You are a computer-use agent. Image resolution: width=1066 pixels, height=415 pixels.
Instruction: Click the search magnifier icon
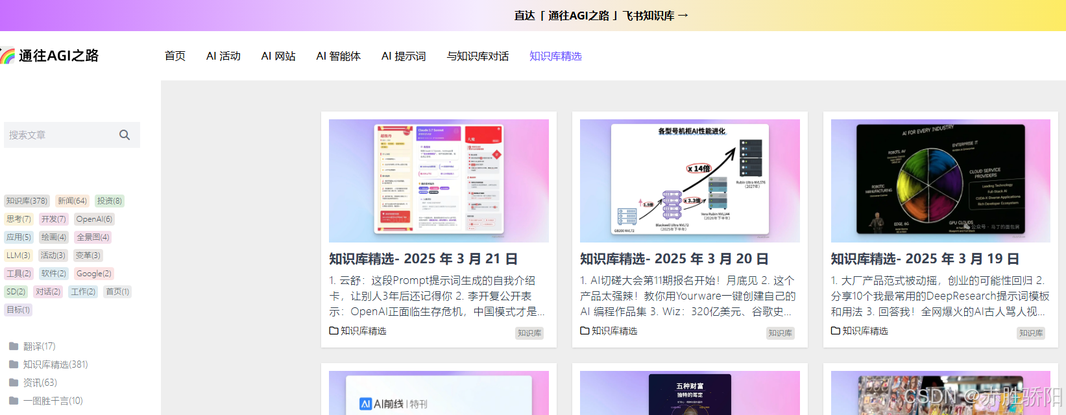tap(125, 135)
